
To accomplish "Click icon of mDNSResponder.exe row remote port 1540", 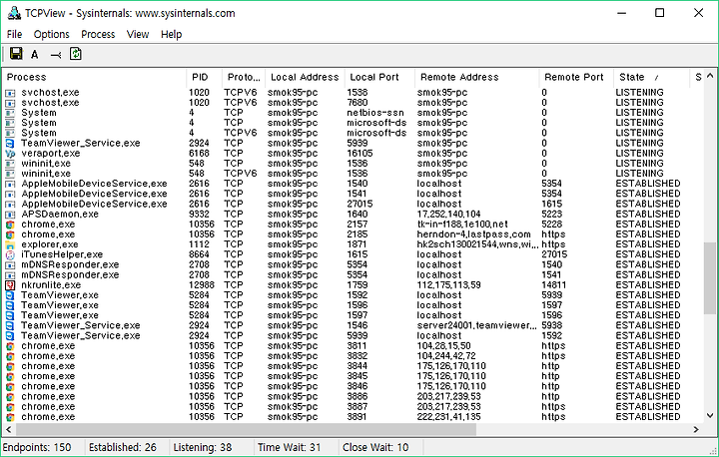I will [10, 265].
